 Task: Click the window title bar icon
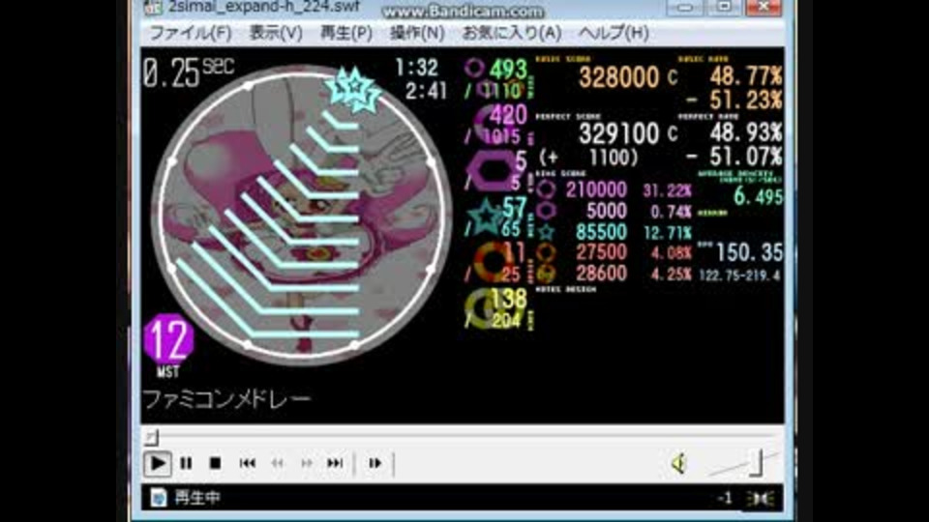153,7
